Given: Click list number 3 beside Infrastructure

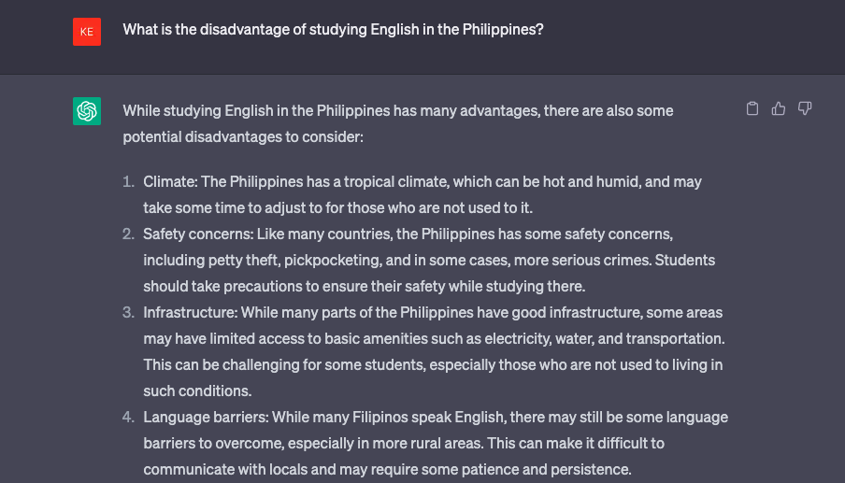Looking at the screenshot, I should pos(128,313).
